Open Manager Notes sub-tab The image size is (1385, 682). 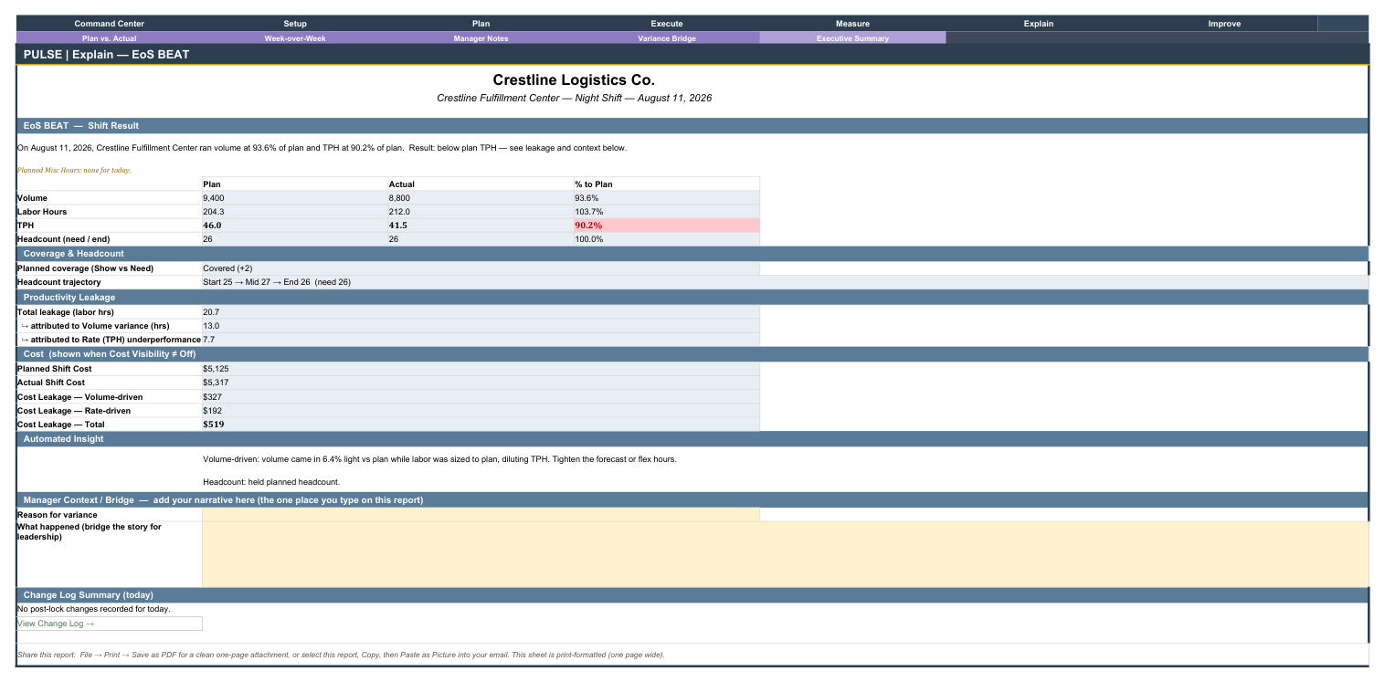[x=481, y=38]
